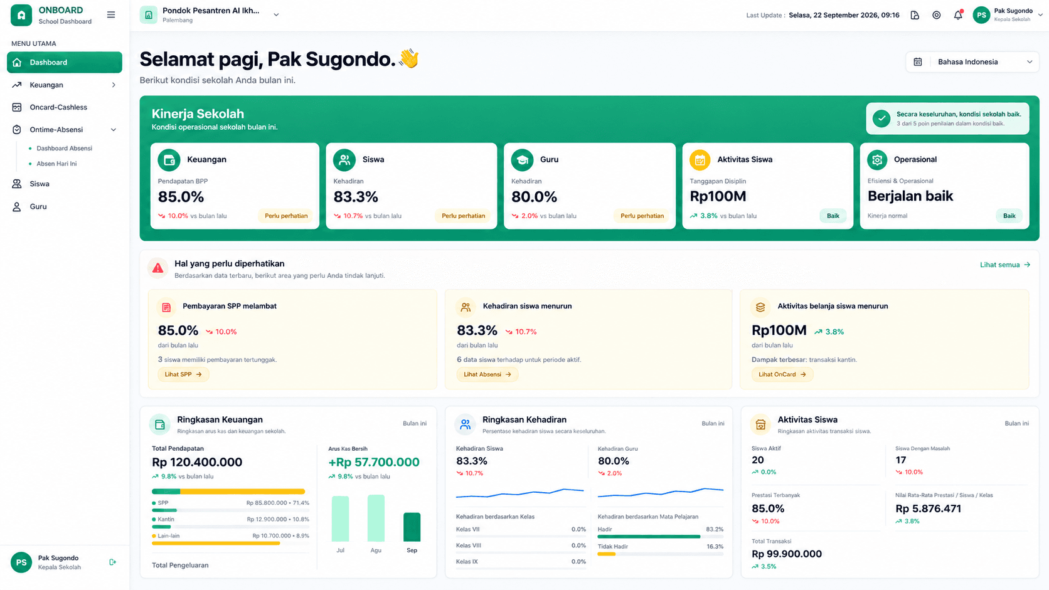Click the red warning triangle icon
The height and width of the screenshot is (590, 1049).
[x=158, y=268]
